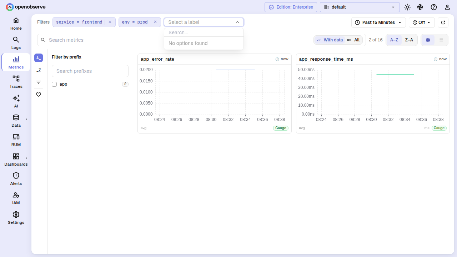
Task: Switch to grid view layout
Action: (x=428, y=40)
